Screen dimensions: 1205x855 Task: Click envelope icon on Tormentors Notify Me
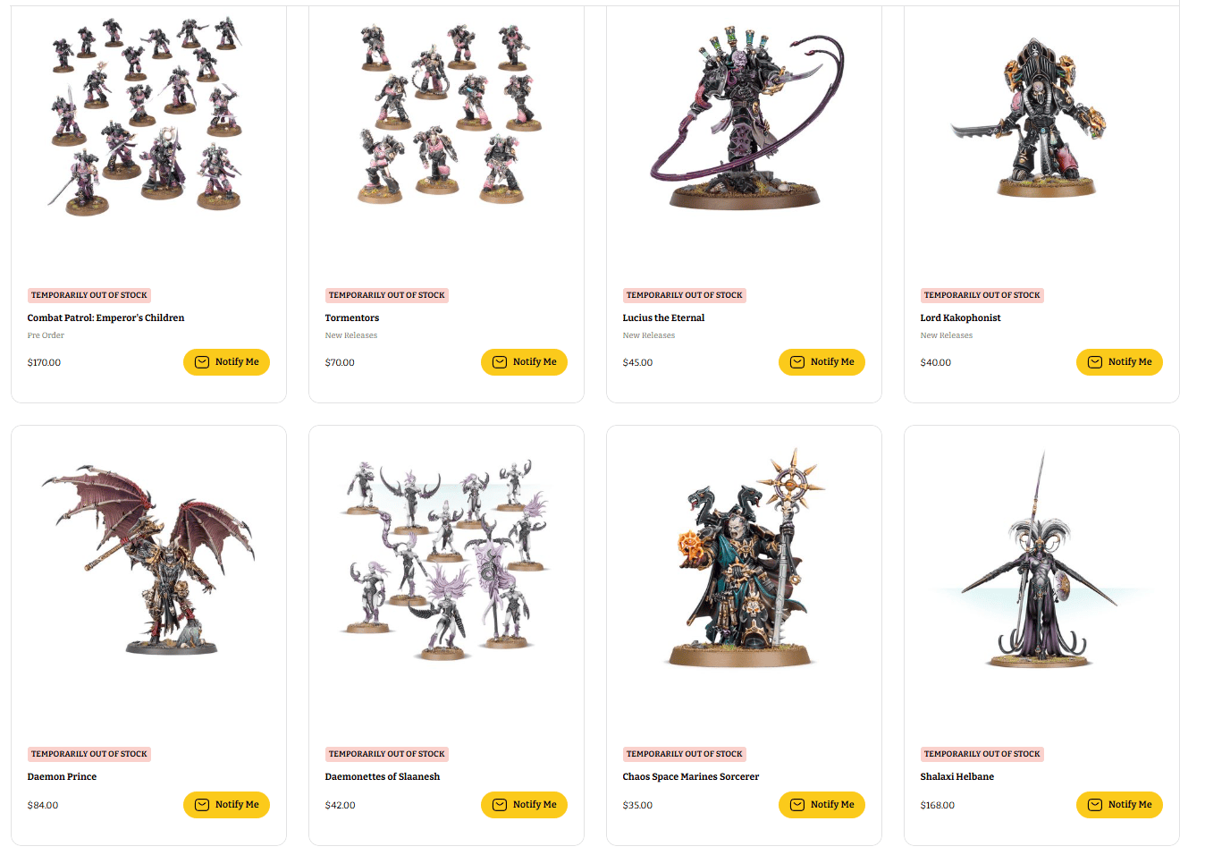point(500,362)
